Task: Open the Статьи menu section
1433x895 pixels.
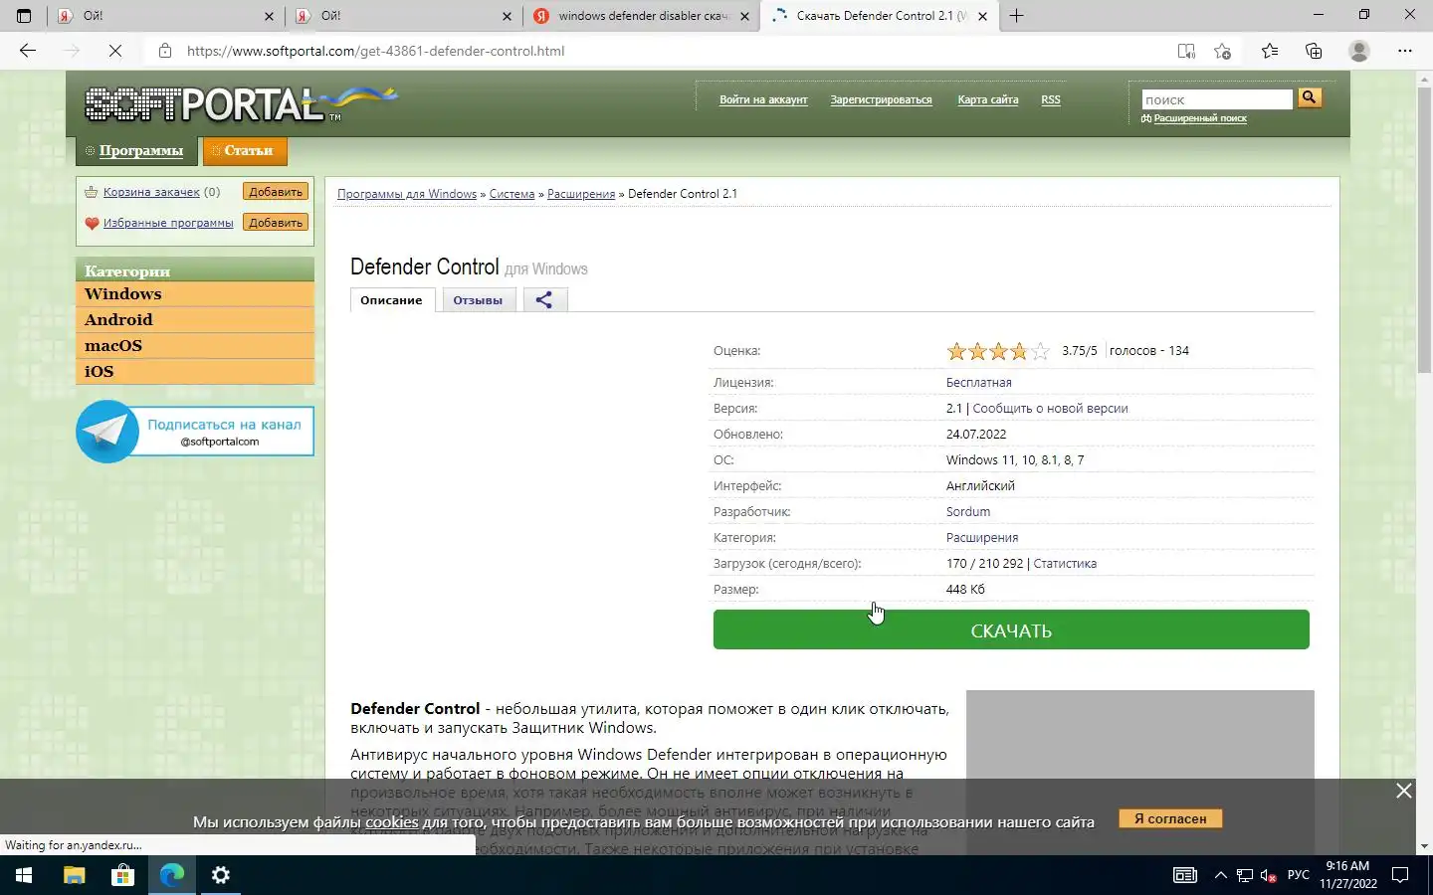Action: pyautogui.click(x=245, y=150)
